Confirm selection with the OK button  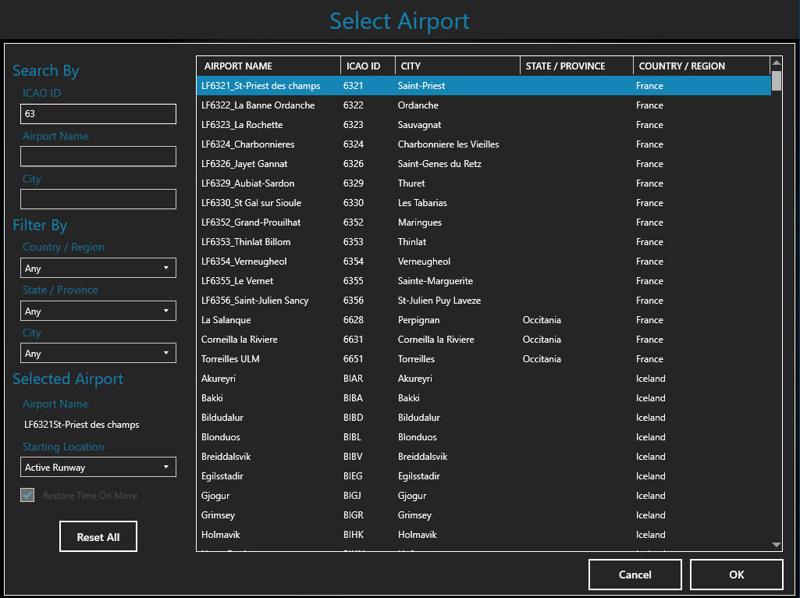point(736,575)
